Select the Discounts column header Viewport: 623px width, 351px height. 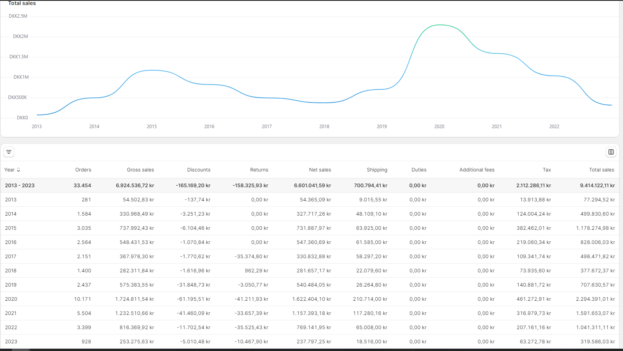199,170
